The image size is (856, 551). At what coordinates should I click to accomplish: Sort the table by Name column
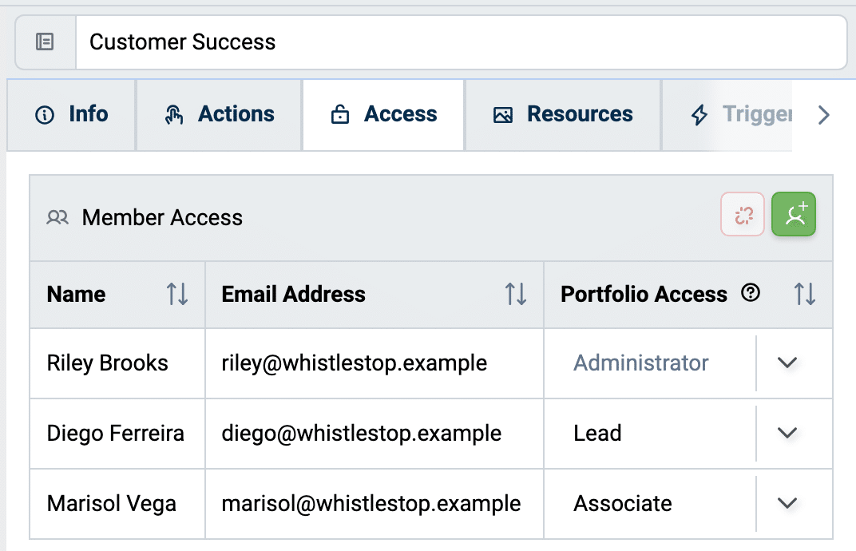click(x=177, y=294)
